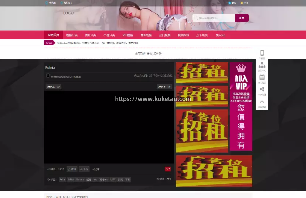Select the Ruleta tag

coord(80,180)
